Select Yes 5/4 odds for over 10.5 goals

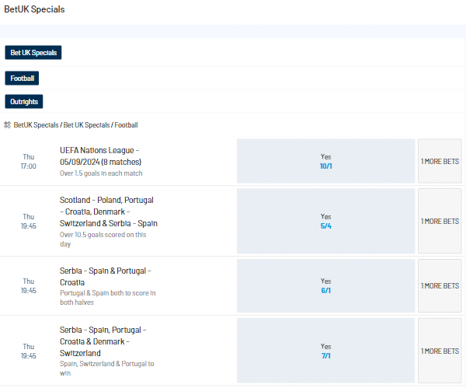[x=325, y=221]
